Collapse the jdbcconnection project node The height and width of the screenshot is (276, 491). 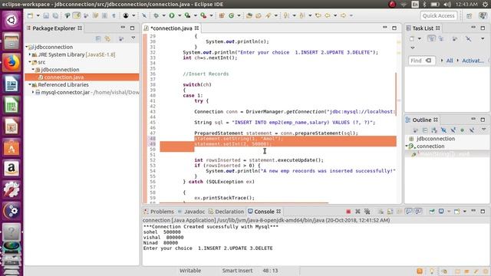[27, 47]
